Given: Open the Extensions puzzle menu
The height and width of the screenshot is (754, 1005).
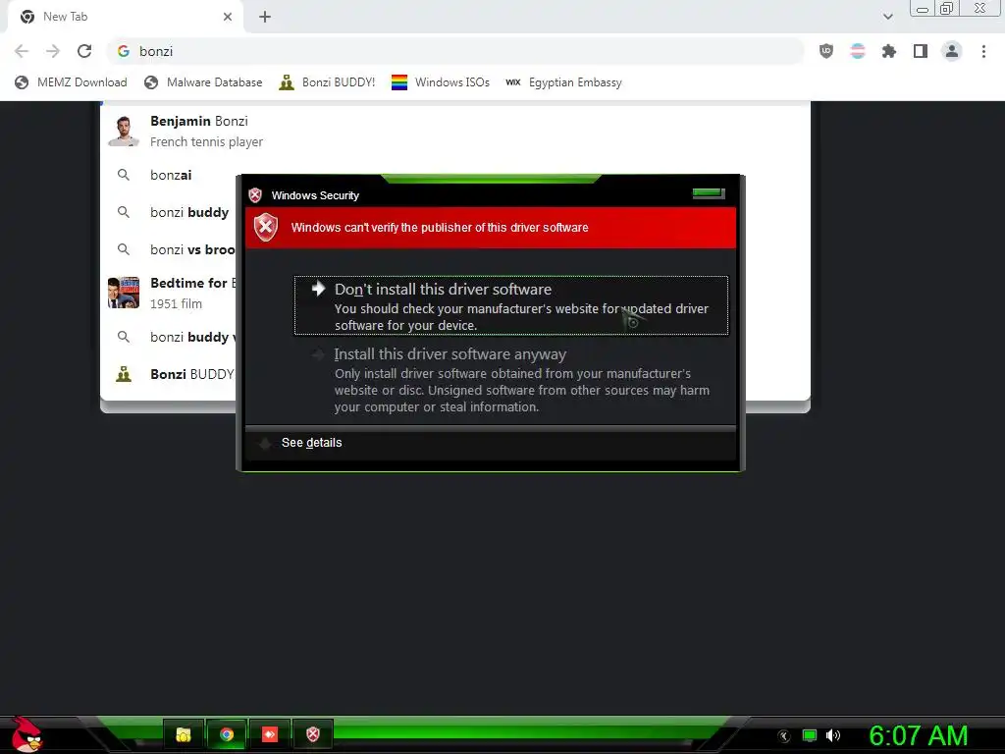Looking at the screenshot, I should coord(889,51).
